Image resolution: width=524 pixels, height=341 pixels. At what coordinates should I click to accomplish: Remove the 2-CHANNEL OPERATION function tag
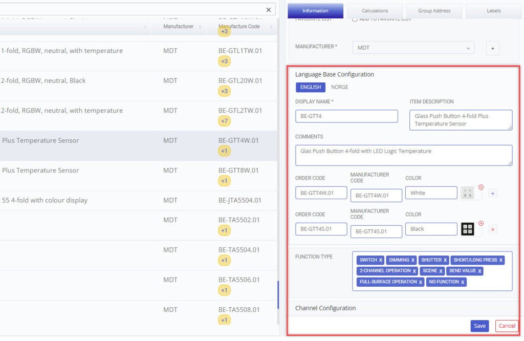coord(414,271)
